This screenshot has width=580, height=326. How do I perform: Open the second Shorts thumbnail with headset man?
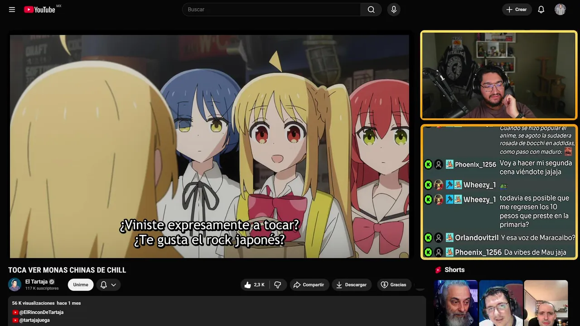[501, 303]
